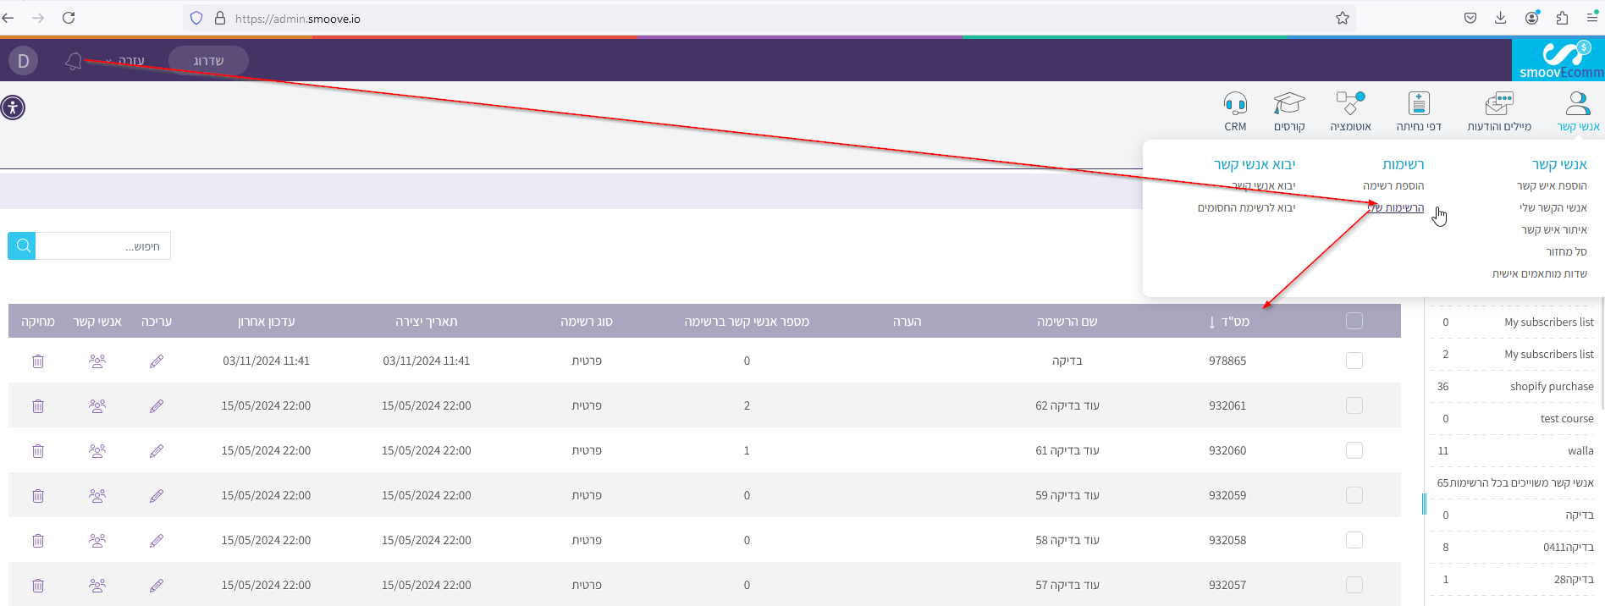Open the automation icon in navigation

click(1350, 104)
